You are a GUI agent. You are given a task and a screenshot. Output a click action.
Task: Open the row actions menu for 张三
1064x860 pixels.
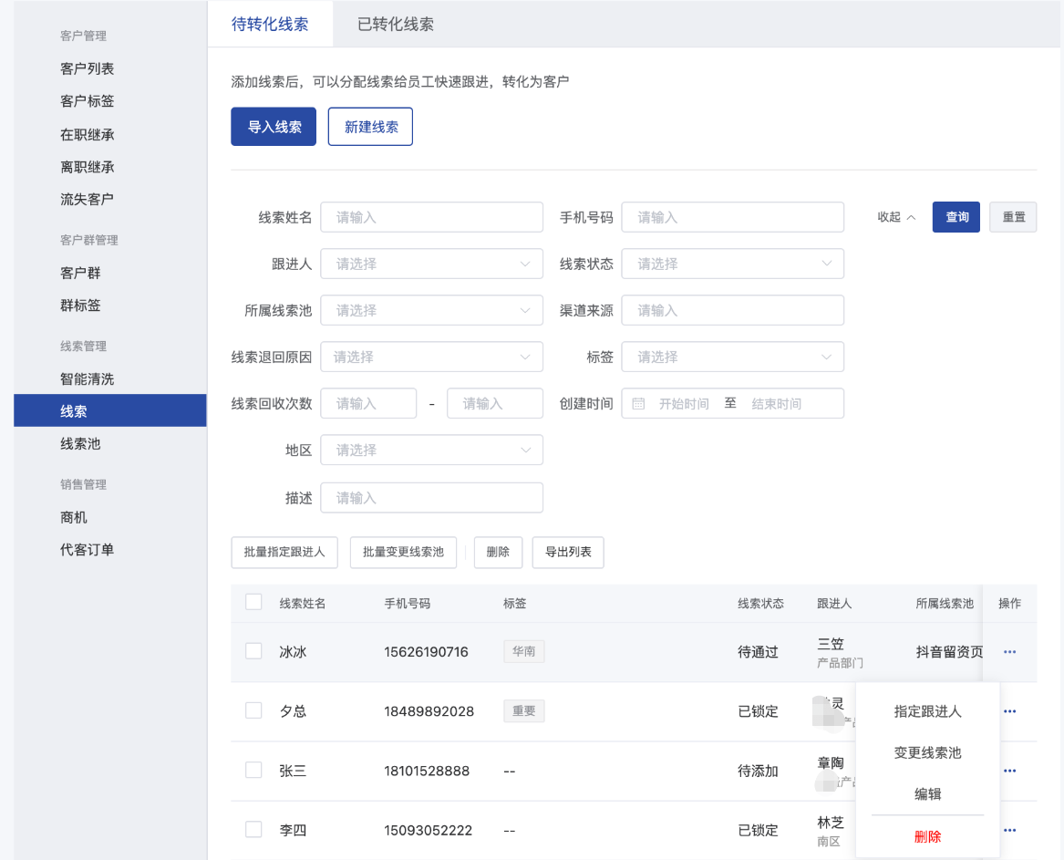[x=1009, y=771]
